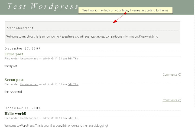Click the announcement welcome message text

82,36
